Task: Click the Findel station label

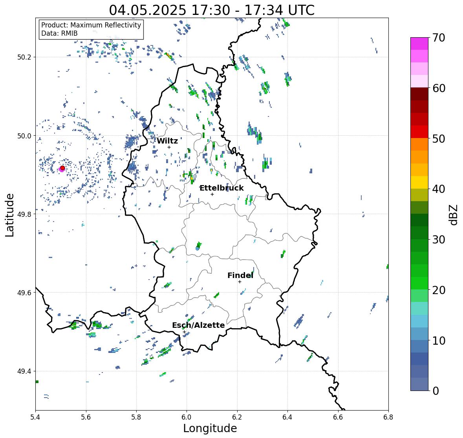Action: click(x=240, y=275)
